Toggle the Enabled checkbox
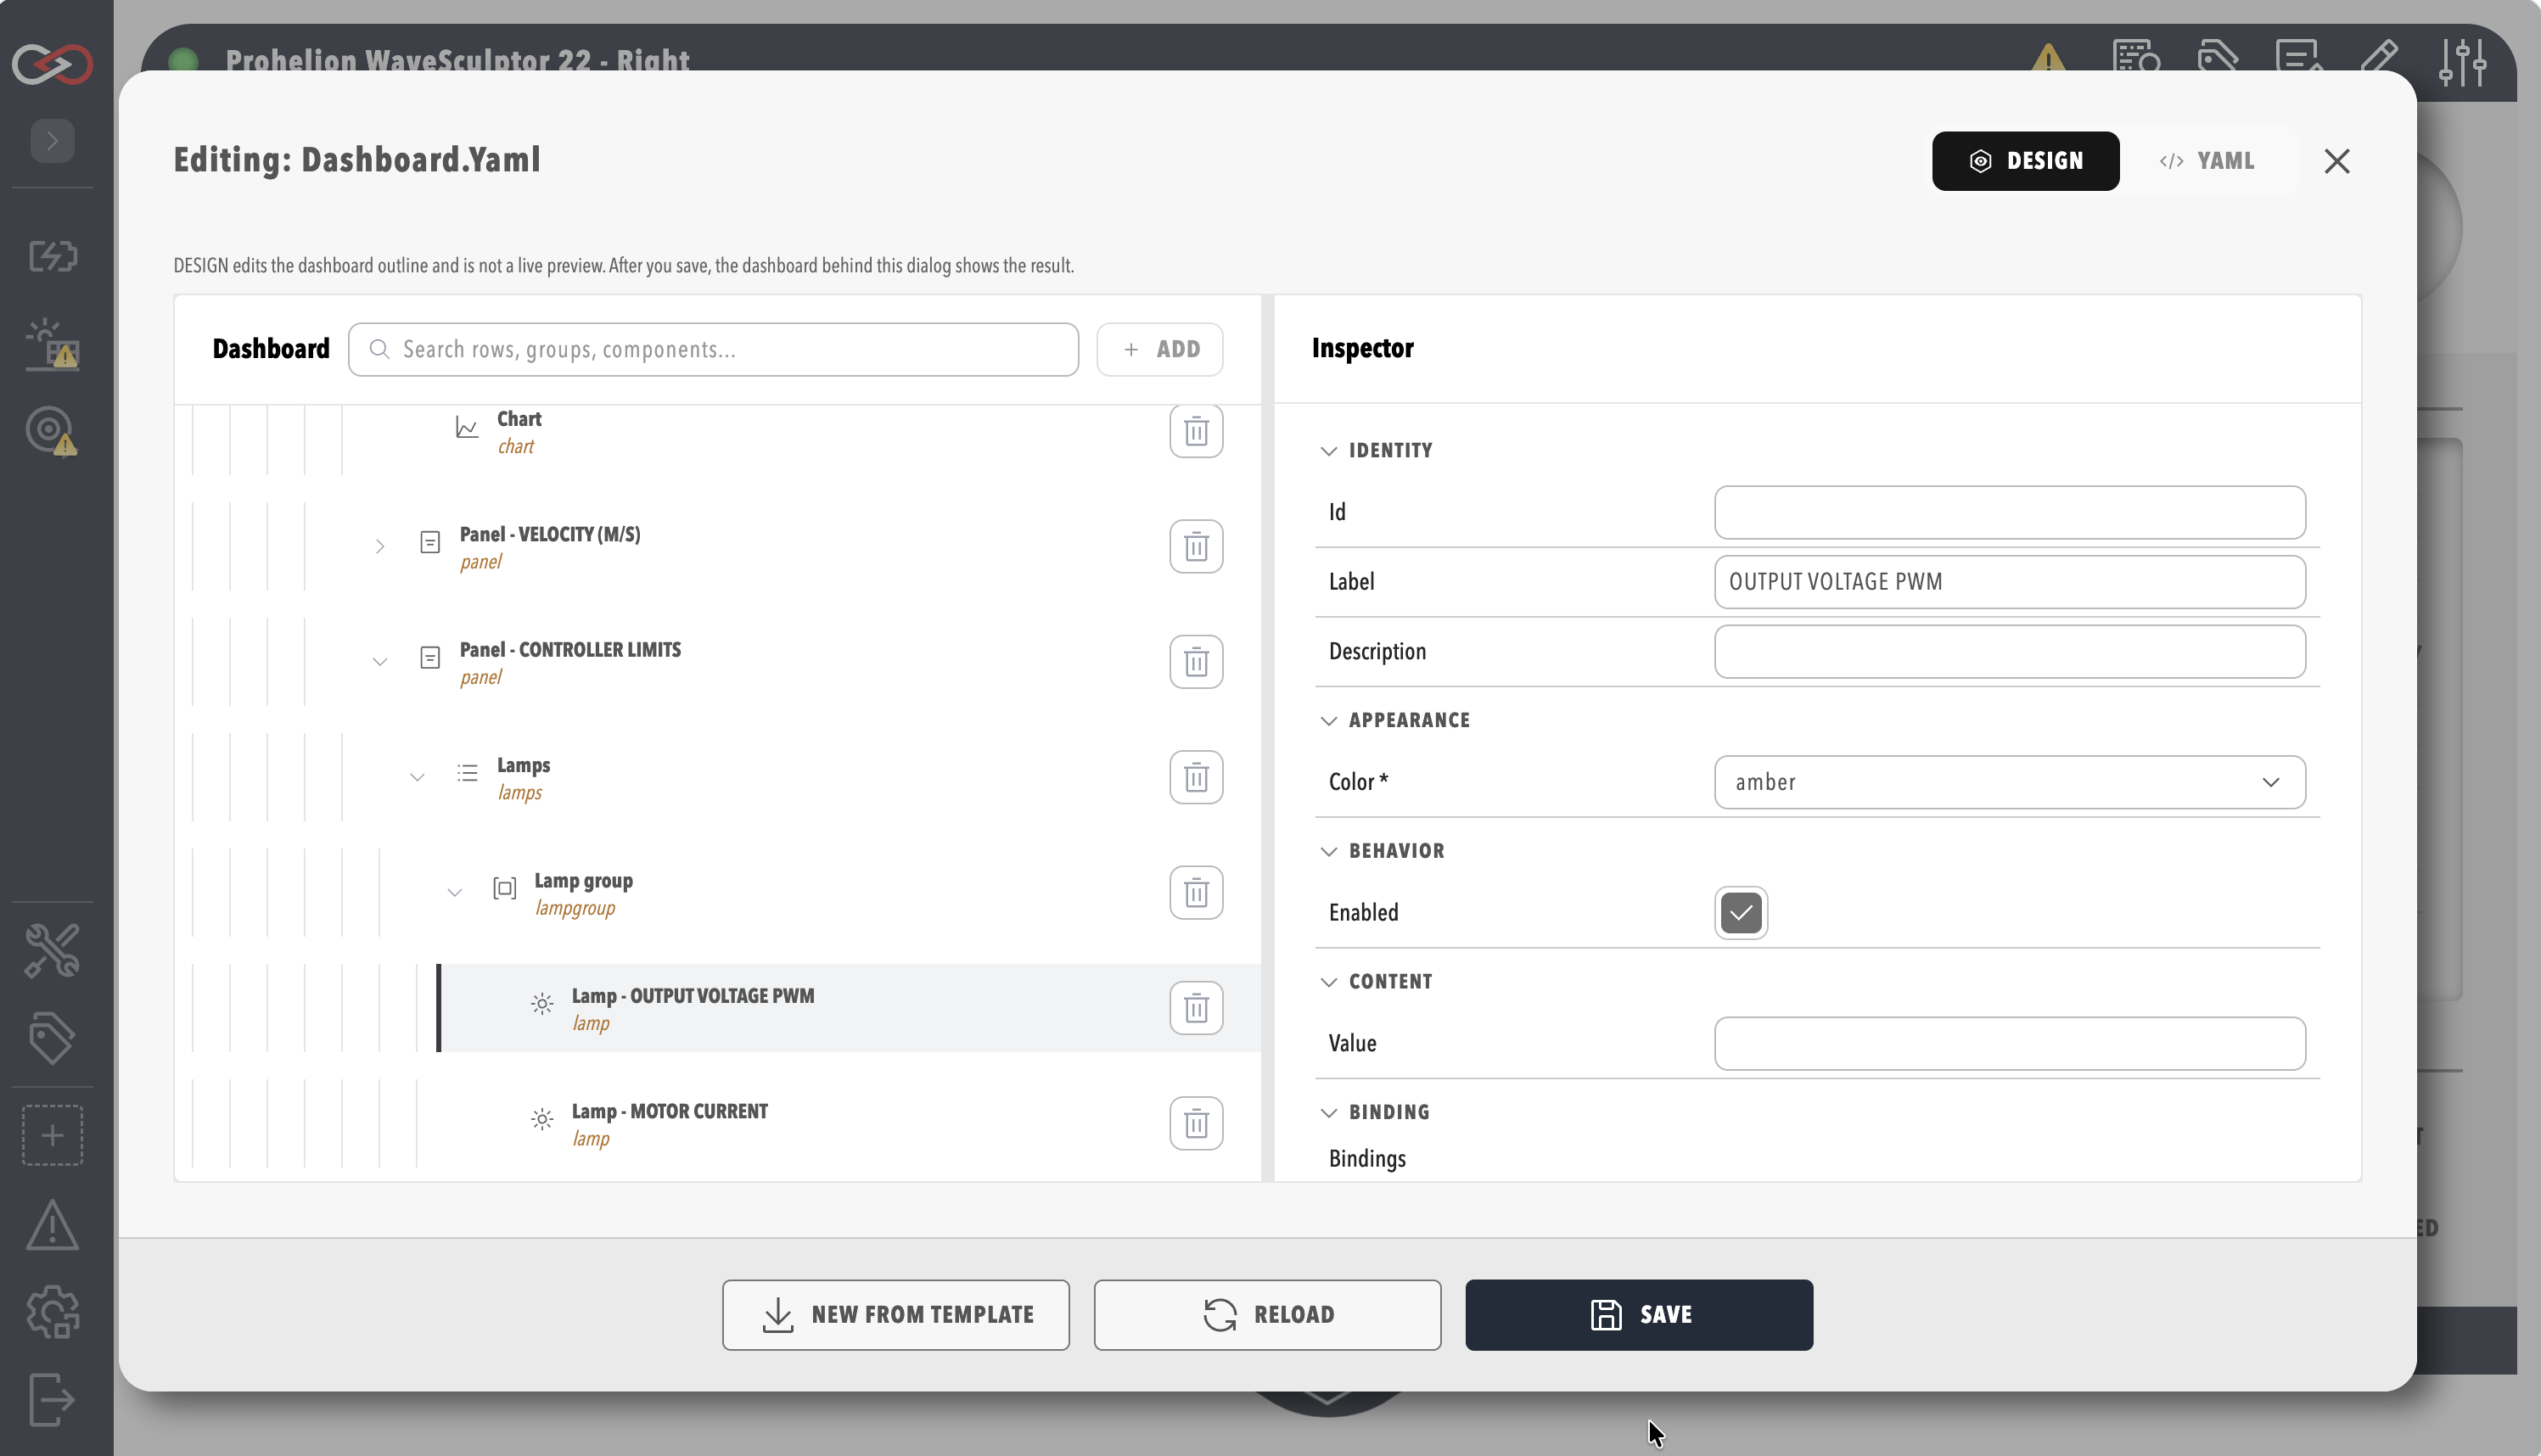Viewport: 2541px width, 1456px height. [x=1741, y=912]
